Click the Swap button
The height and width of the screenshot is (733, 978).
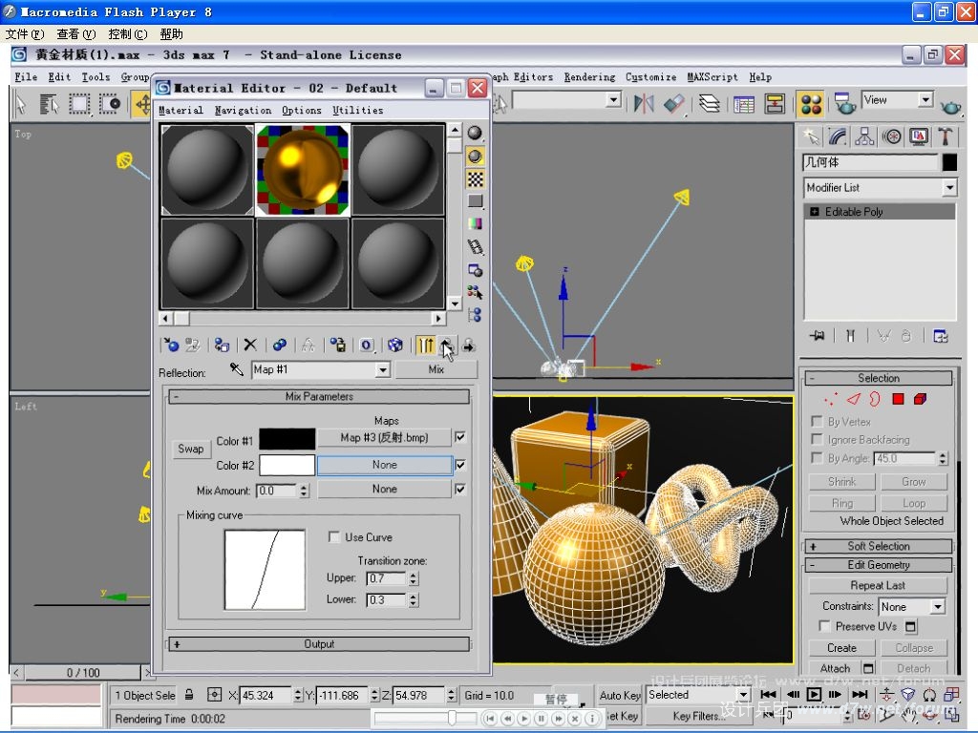[x=191, y=450]
